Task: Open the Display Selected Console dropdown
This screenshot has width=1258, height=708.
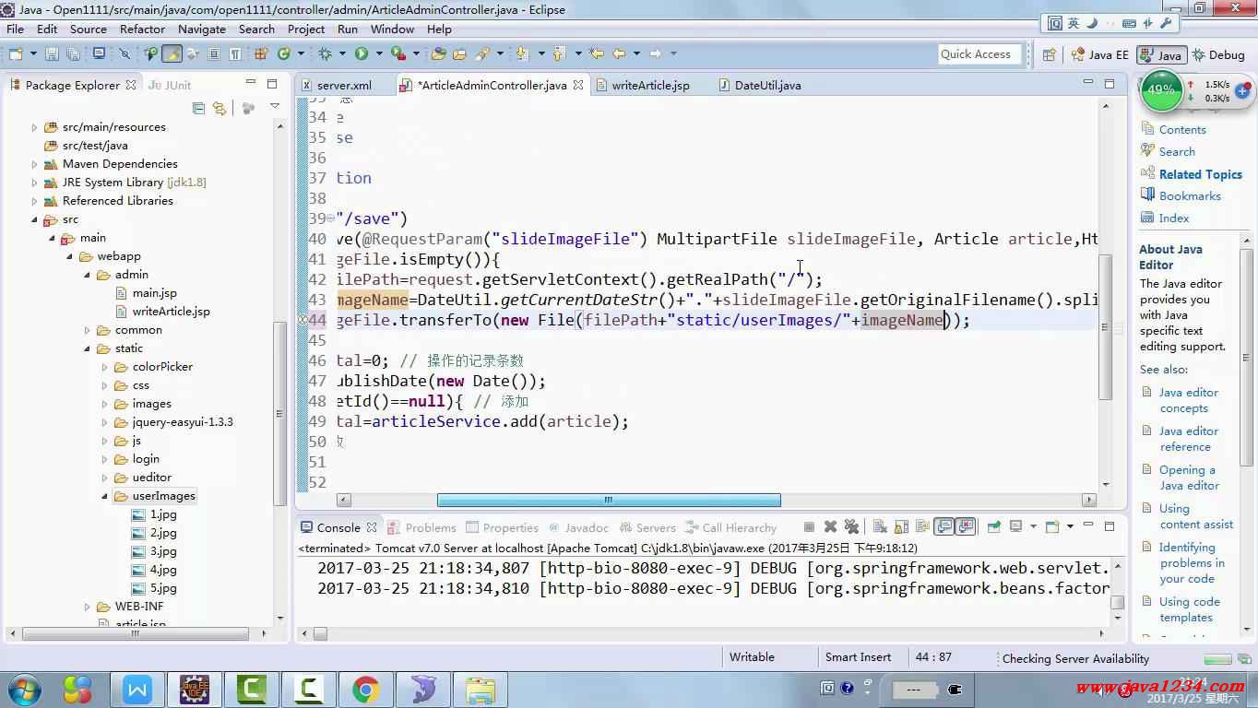Action: (1033, 527)
